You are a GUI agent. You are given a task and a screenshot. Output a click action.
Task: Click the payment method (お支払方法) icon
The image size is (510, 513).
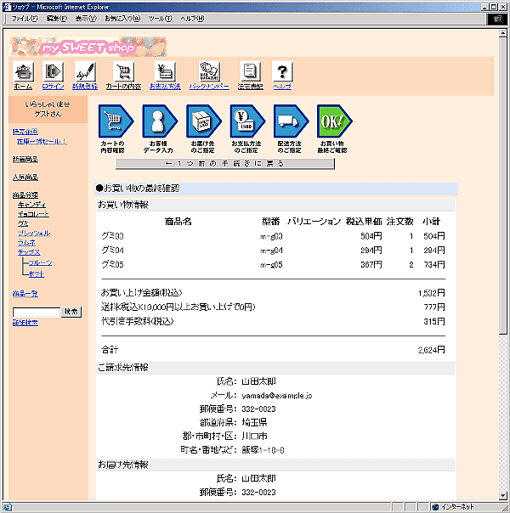tap(165, 71)
